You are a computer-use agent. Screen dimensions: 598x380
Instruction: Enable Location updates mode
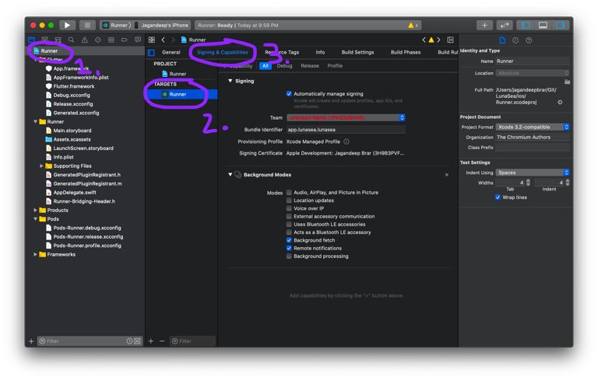tap(289, 200)
